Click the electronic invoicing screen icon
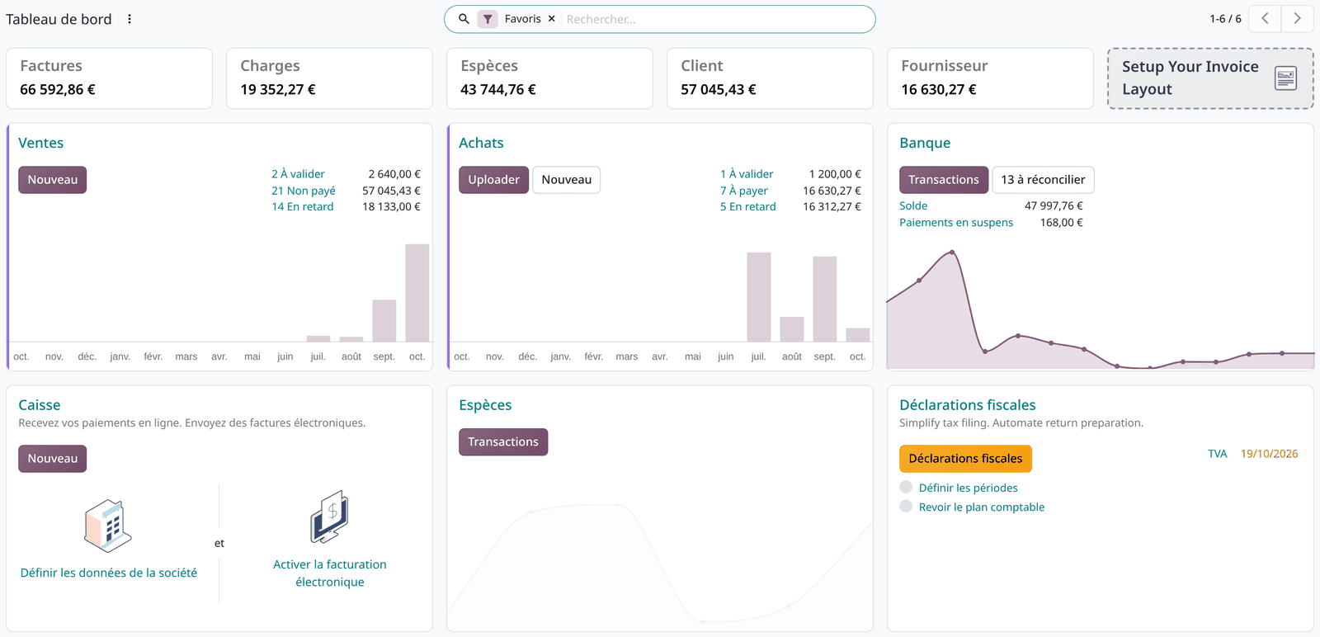 (x=330, y=517)
